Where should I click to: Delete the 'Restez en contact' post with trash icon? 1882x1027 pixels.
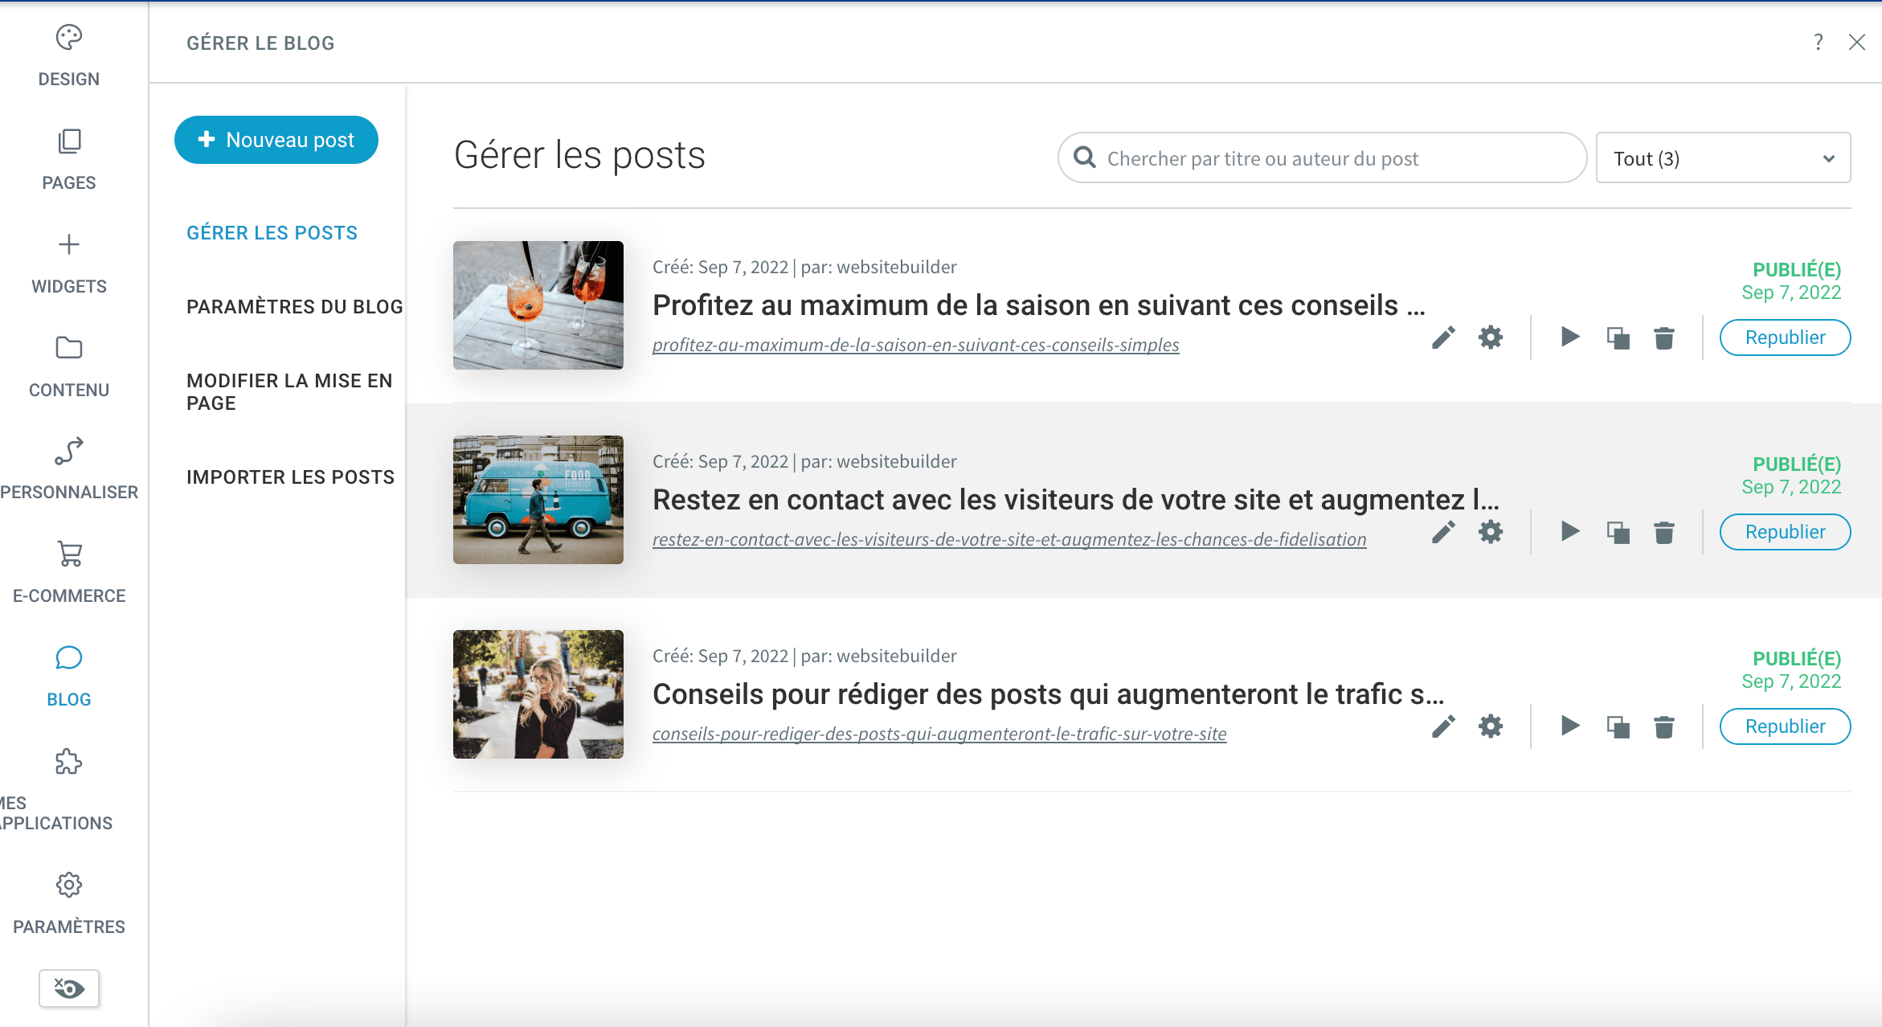coord(1664,533)
